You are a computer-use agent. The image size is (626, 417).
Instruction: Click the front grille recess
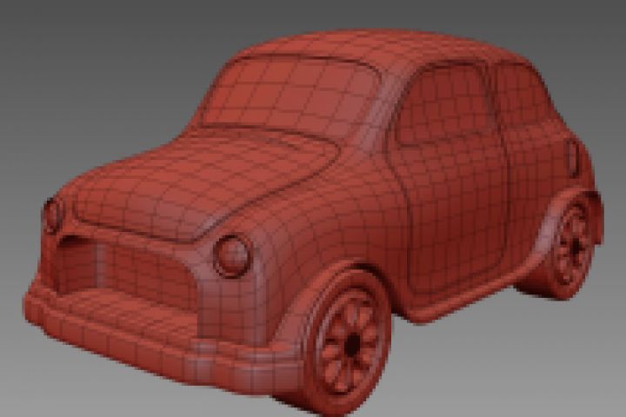point(126,269)
